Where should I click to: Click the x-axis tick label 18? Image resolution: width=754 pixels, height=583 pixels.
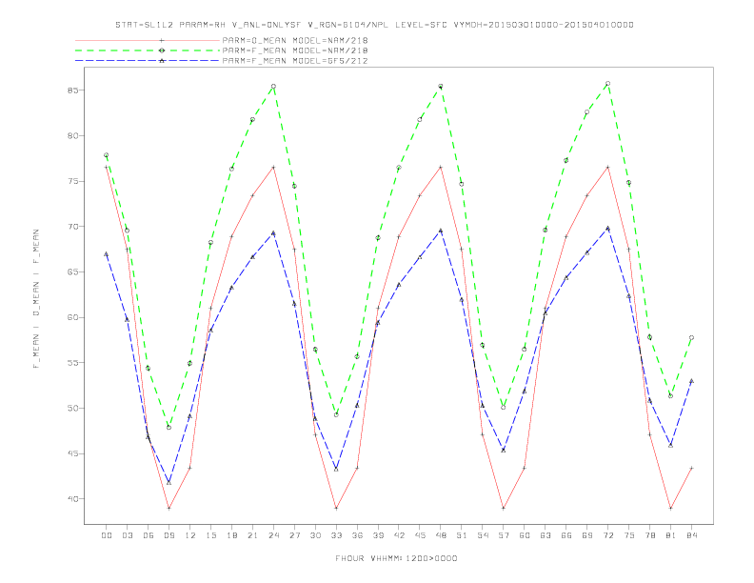coord(231,535)
